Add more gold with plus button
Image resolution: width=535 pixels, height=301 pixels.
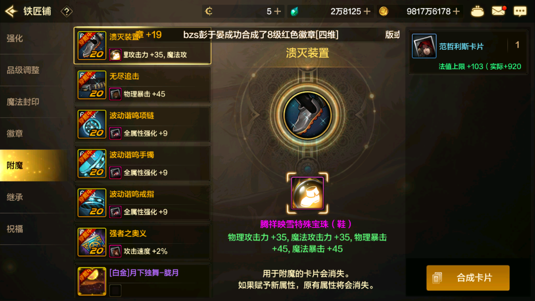click(x=456, y=11)
